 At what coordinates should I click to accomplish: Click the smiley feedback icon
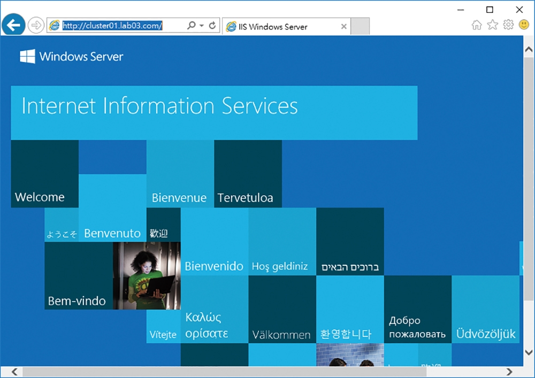524,25
